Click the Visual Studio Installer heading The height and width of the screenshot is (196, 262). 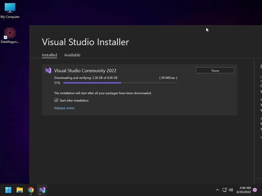pos(85,42)
